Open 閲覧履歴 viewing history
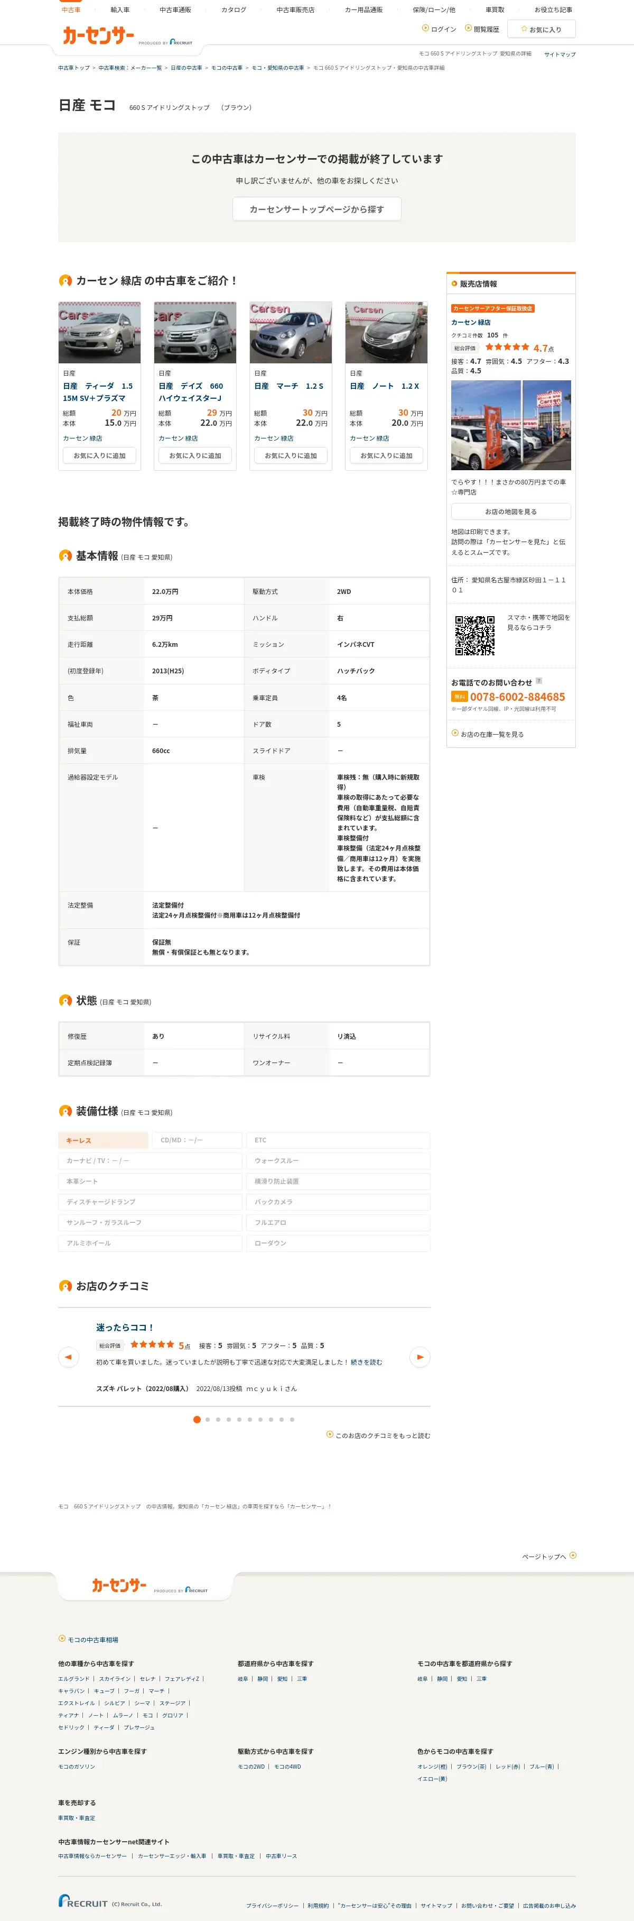Viewport: 634px width, 1921px height. 482,29
